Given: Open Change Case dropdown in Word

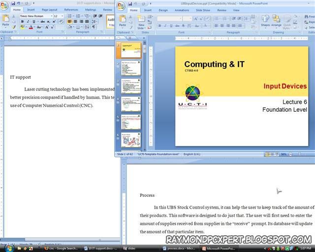Looking at the screenshot, I should (39, 27).
